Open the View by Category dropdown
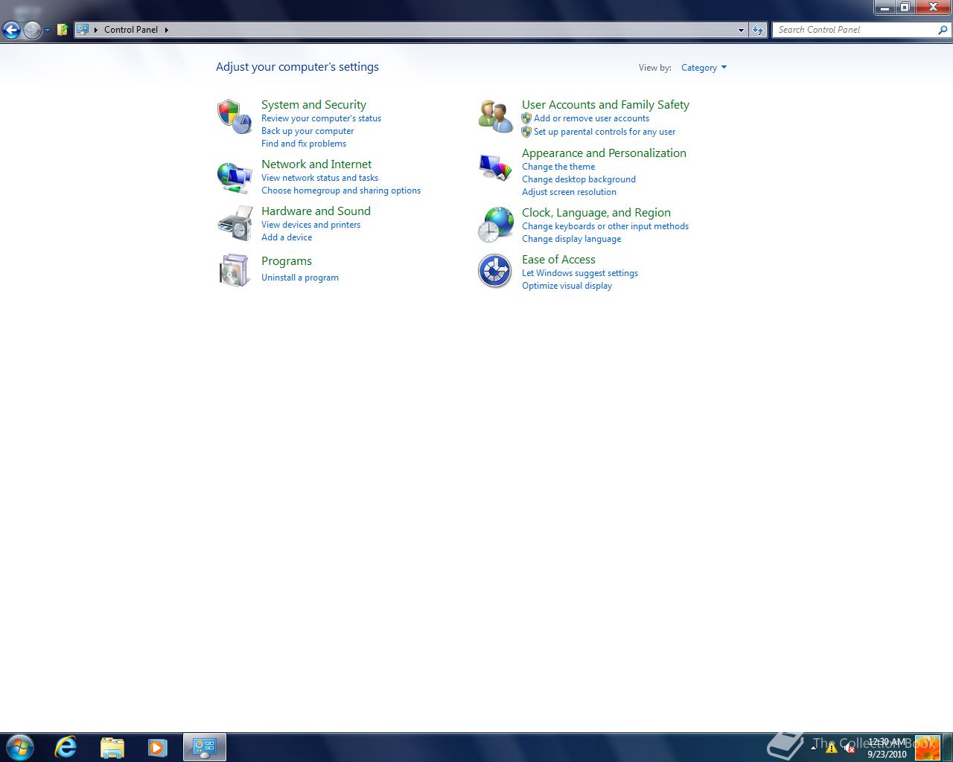Image resolution: width=953 pixels, height=762 pixels. coord(704,68)
